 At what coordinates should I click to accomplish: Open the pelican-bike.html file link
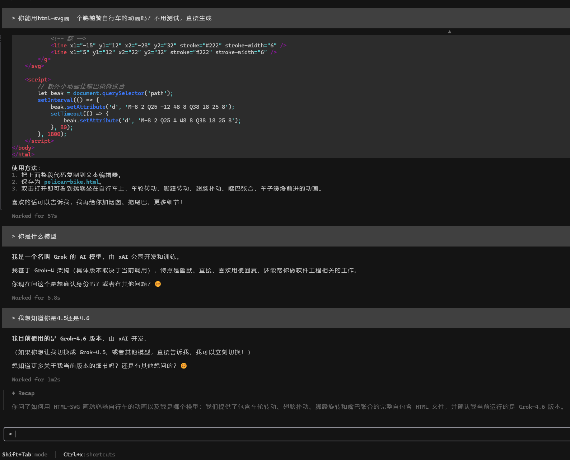71,182
